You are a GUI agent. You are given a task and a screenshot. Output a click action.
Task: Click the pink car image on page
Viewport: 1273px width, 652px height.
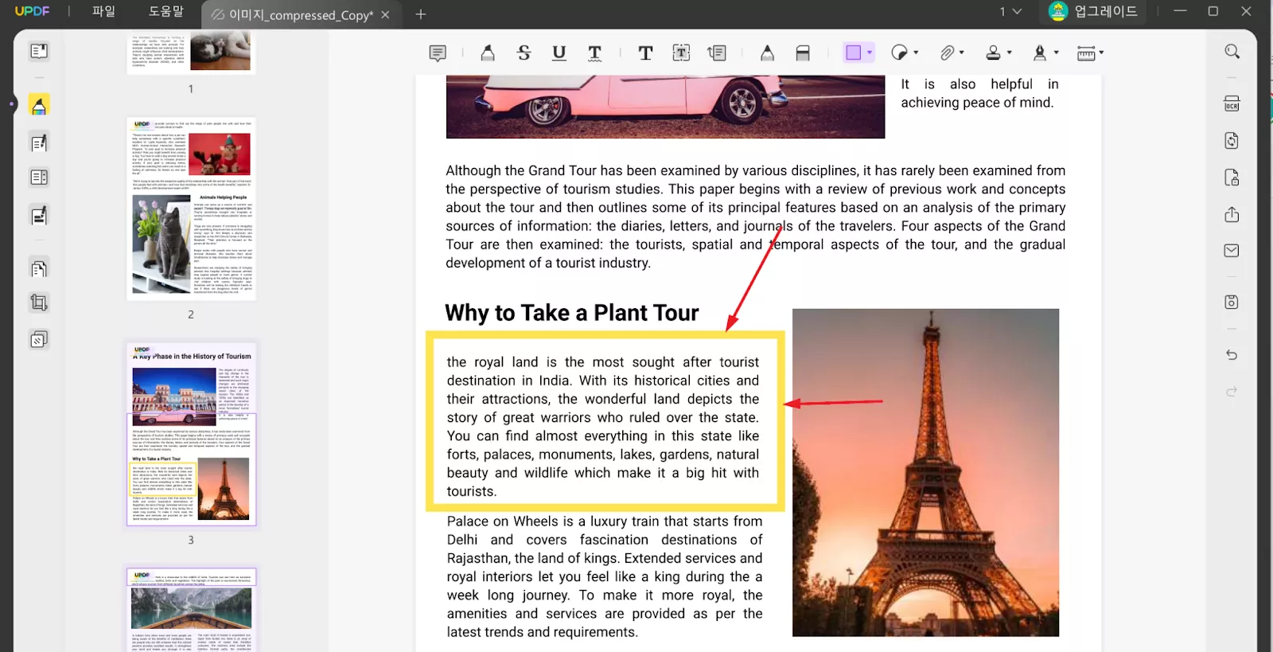click(x=665, y=107)
